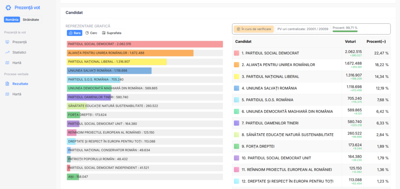Click the pink swatch for Reînnoim Proiectul European
The width and height of the screenshot is (400, 189).
[x=236, y=170]
